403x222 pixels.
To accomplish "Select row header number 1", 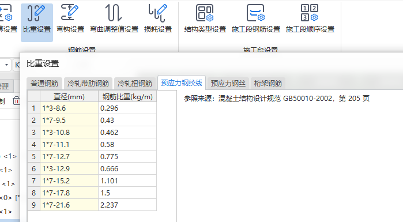I will 33,108.
